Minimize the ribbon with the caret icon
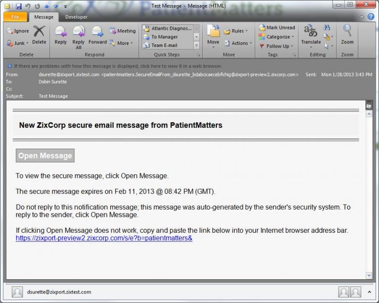This screenshot has height=303, width=379. click(x=362, y=17)
